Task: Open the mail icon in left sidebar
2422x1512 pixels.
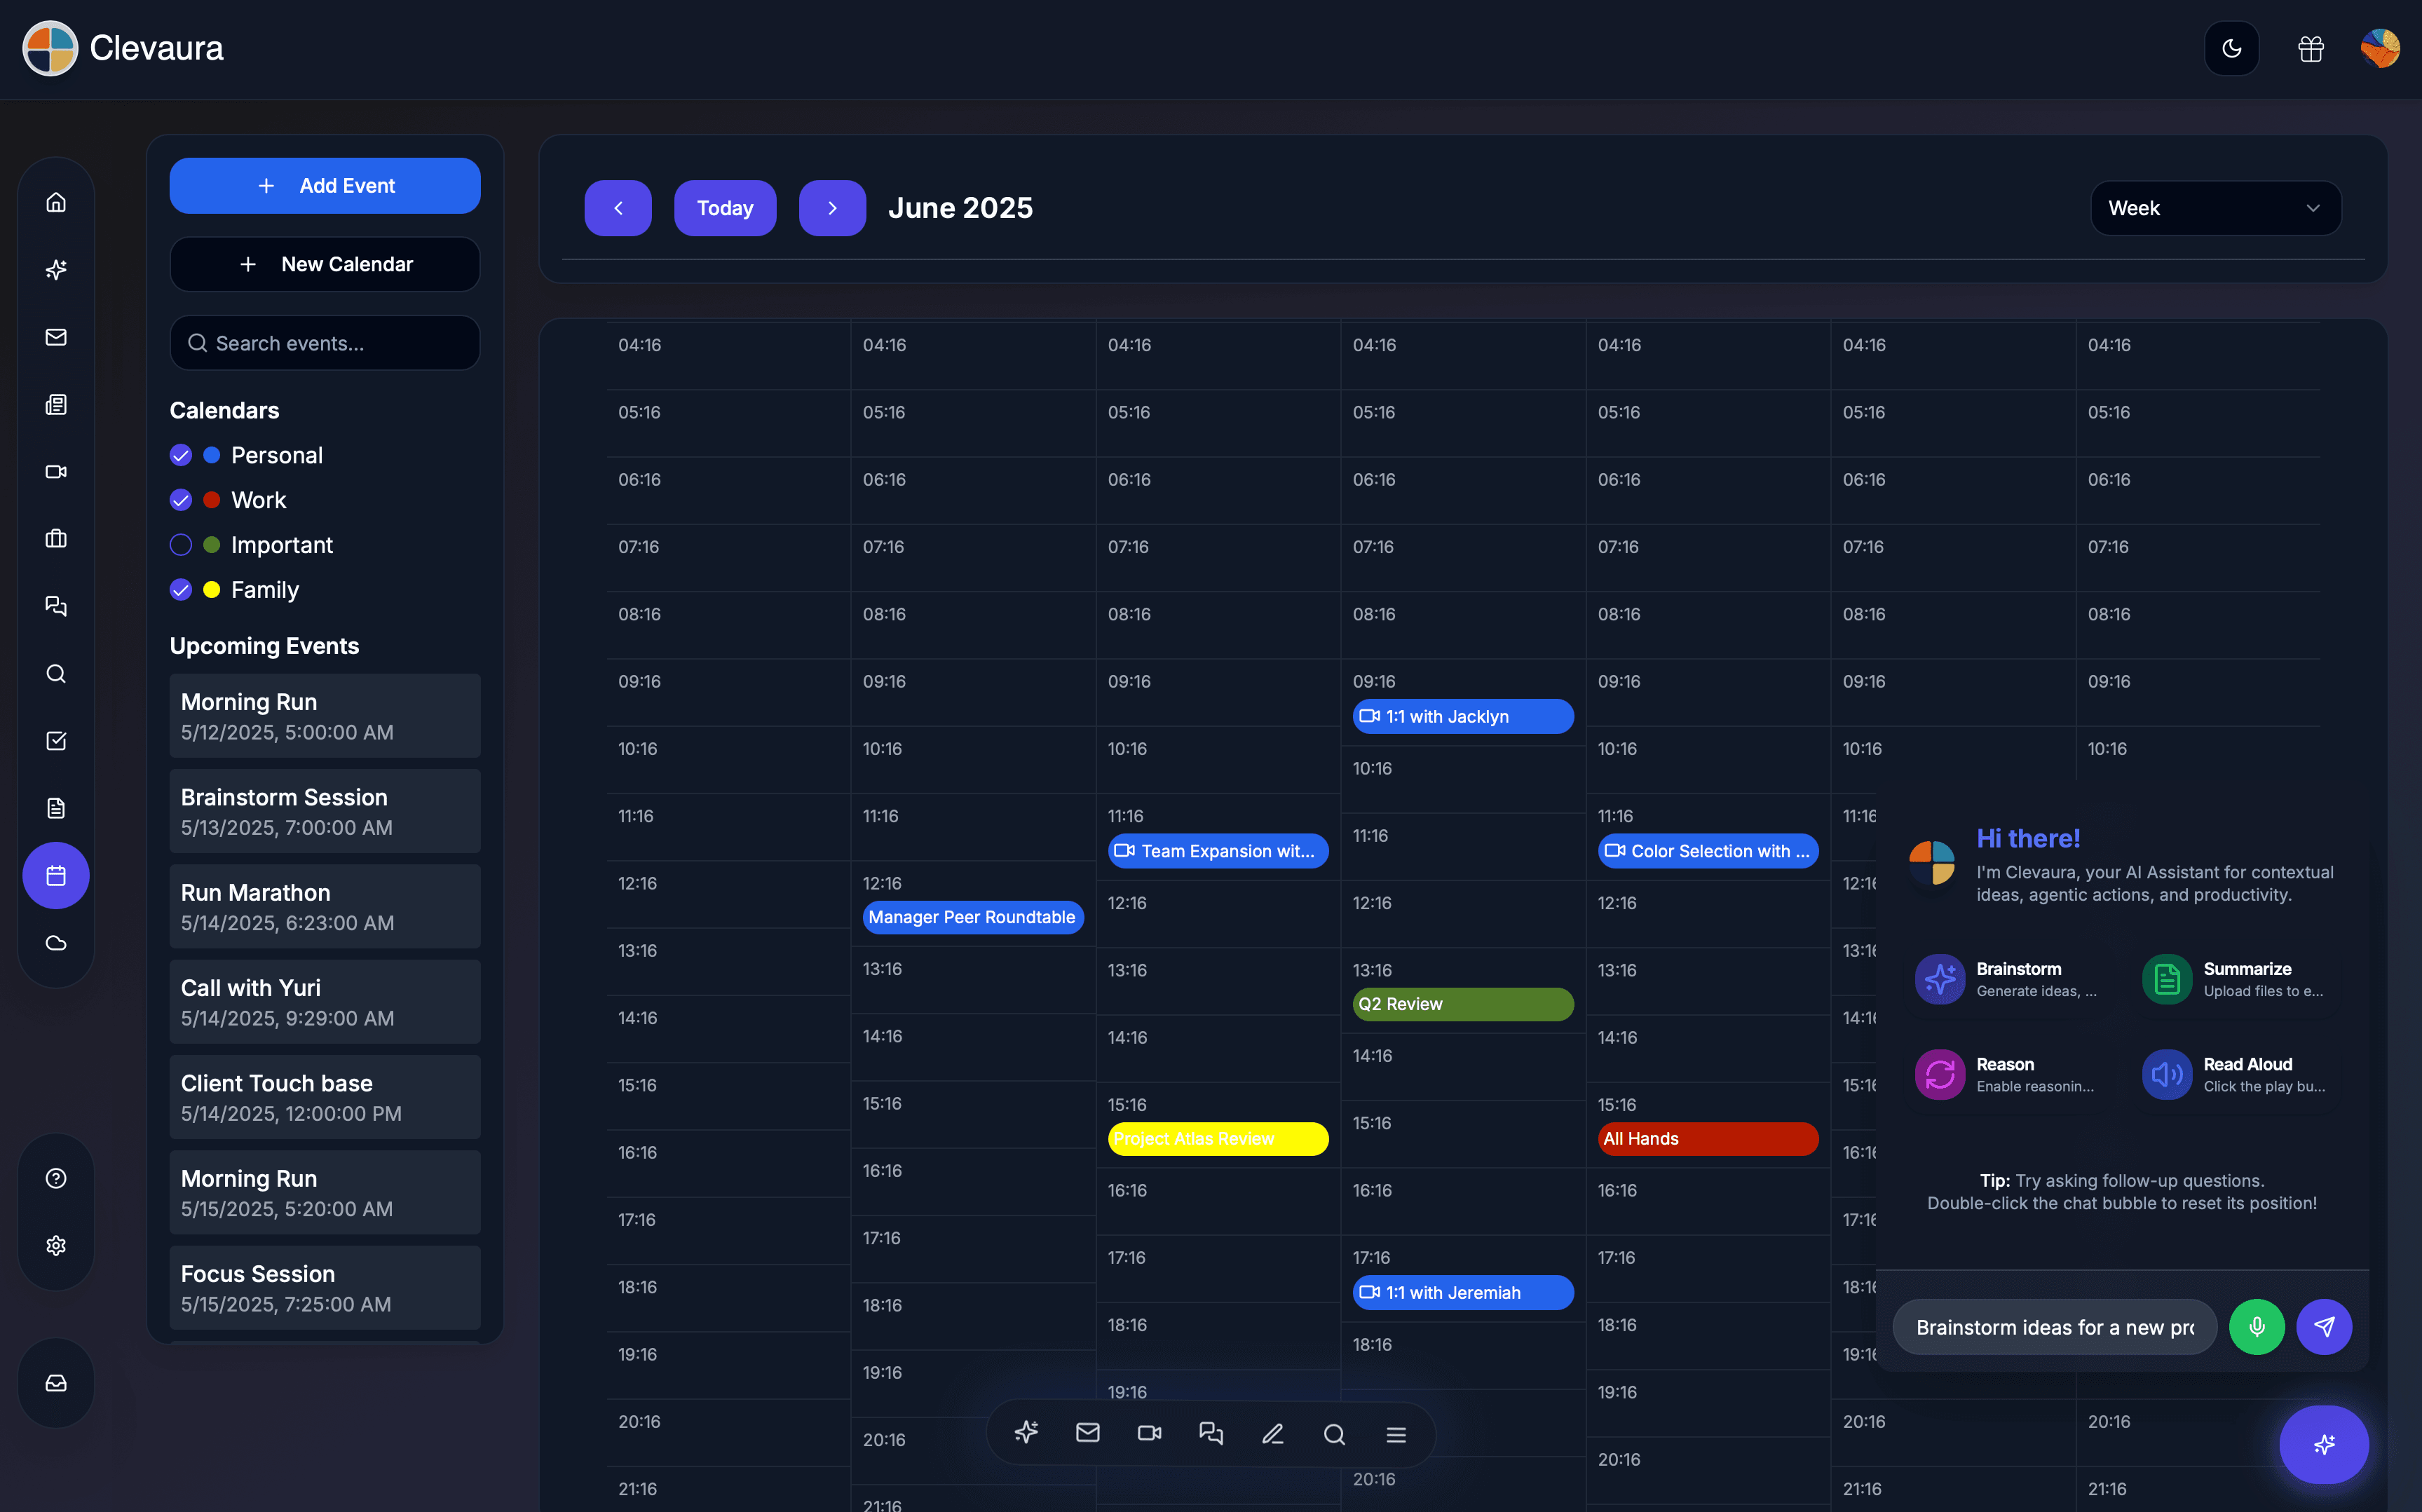Action: click(x=56, y=337)
